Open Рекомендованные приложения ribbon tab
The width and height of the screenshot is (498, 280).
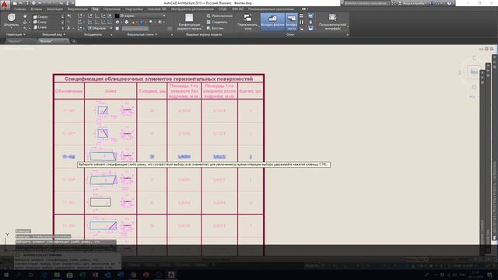coord(272,9)
